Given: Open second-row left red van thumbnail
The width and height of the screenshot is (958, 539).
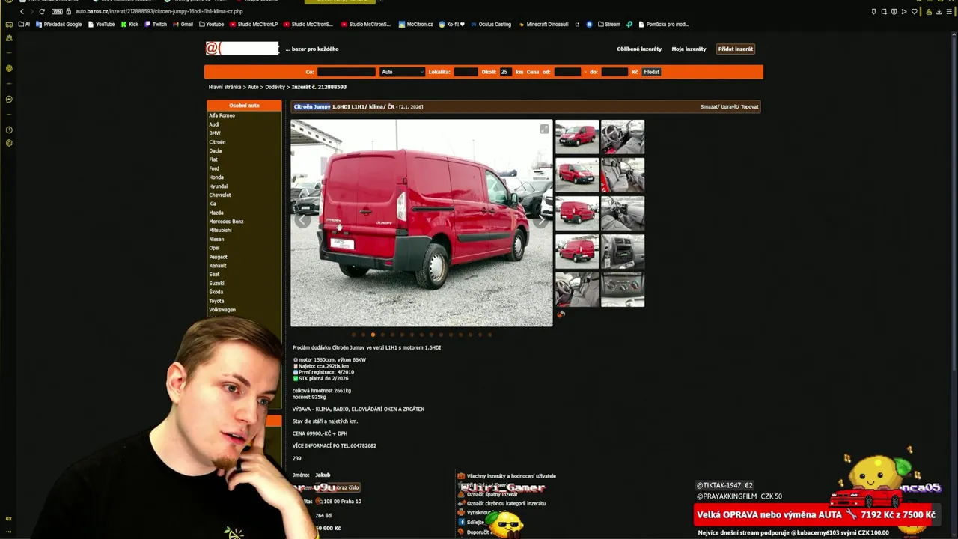Looking at the screenshot, I should 577,175.
